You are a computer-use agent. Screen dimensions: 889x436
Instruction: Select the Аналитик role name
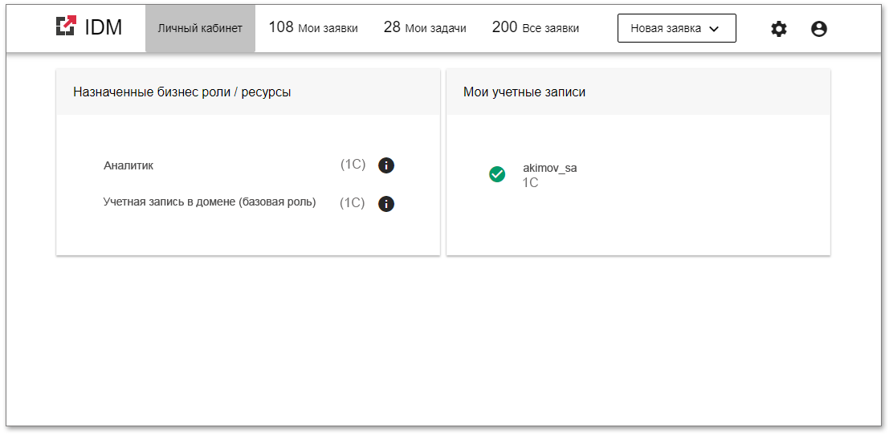(128, 165)
